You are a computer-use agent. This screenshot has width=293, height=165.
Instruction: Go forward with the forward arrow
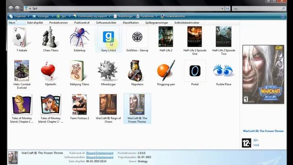tap(17, 8)
